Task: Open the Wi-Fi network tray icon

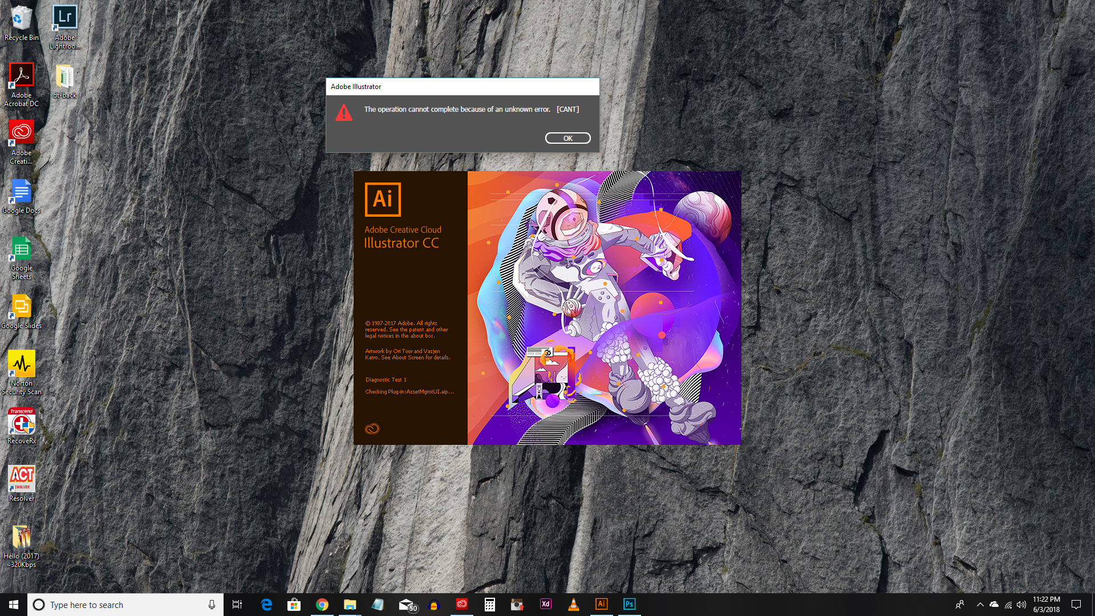Action: [1008, 605]
